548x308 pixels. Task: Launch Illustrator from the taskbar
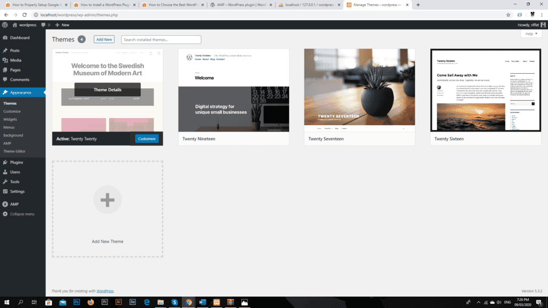[118, 302]
